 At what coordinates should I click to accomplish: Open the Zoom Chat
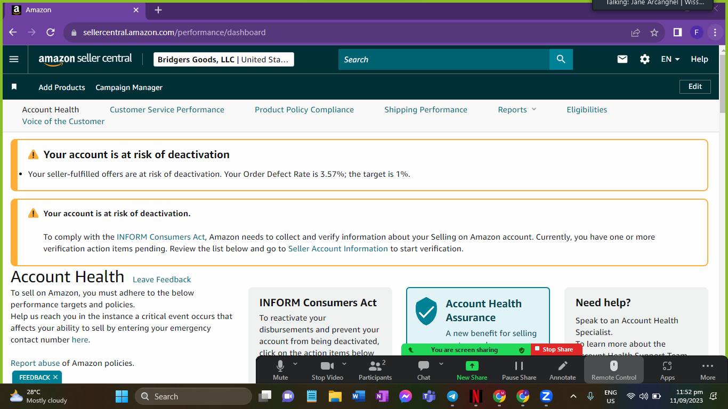point(424,370)
